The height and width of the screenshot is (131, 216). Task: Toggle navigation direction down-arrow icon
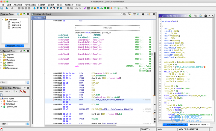(x=34, y=8)
